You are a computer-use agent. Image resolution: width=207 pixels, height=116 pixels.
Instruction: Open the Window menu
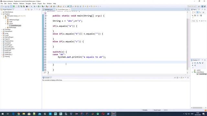[x=49, y=4]
